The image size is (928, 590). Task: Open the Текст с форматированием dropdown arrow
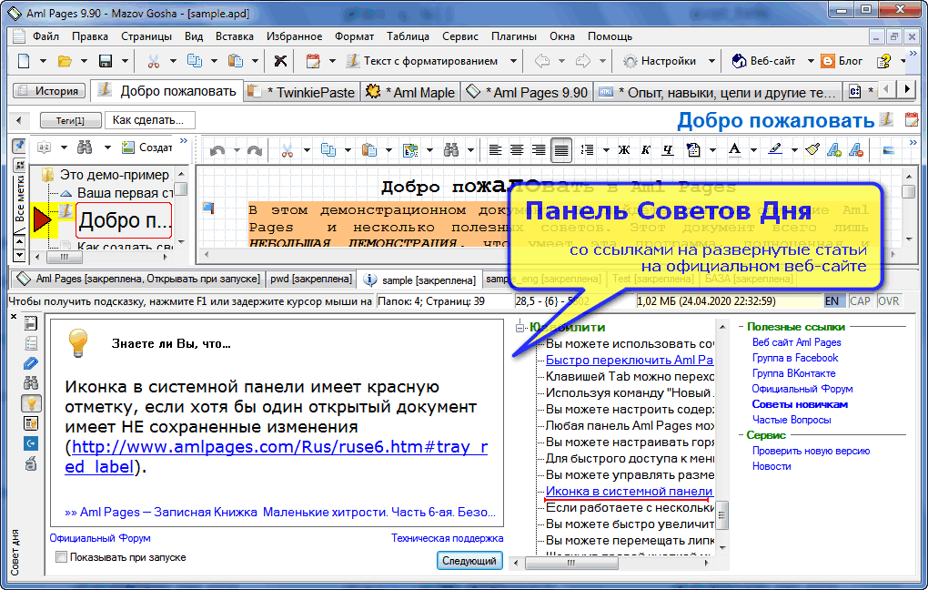click(x=513, y=61)
